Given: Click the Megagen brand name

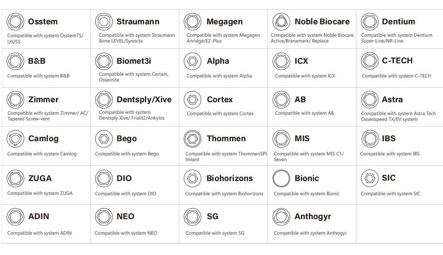Looking at the screenshot, I should pos(224,22).
